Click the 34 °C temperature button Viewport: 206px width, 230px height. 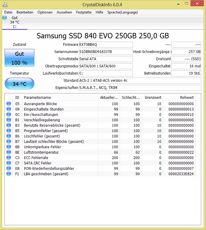tap(19, 84)
